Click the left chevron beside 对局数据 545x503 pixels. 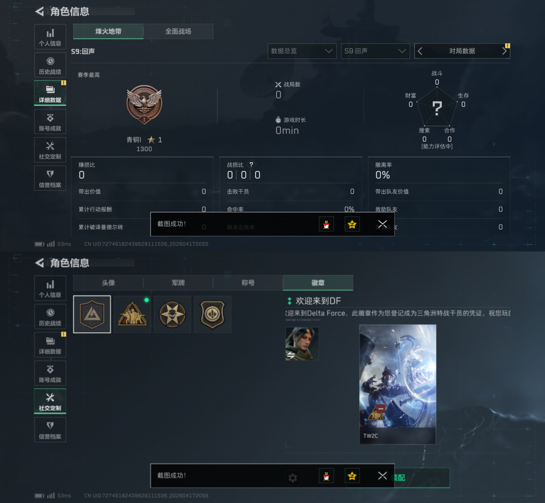coord(420,51)
